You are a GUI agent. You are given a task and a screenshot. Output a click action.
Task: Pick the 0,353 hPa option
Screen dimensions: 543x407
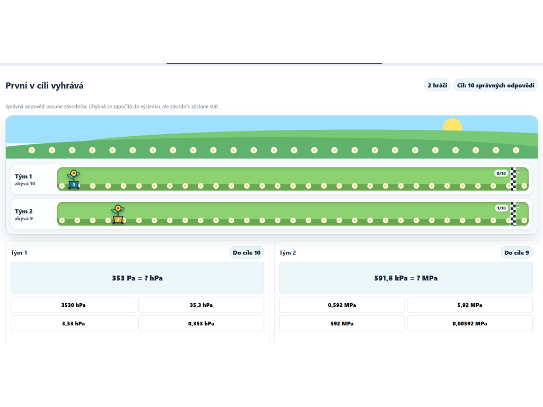pos(201,323)
